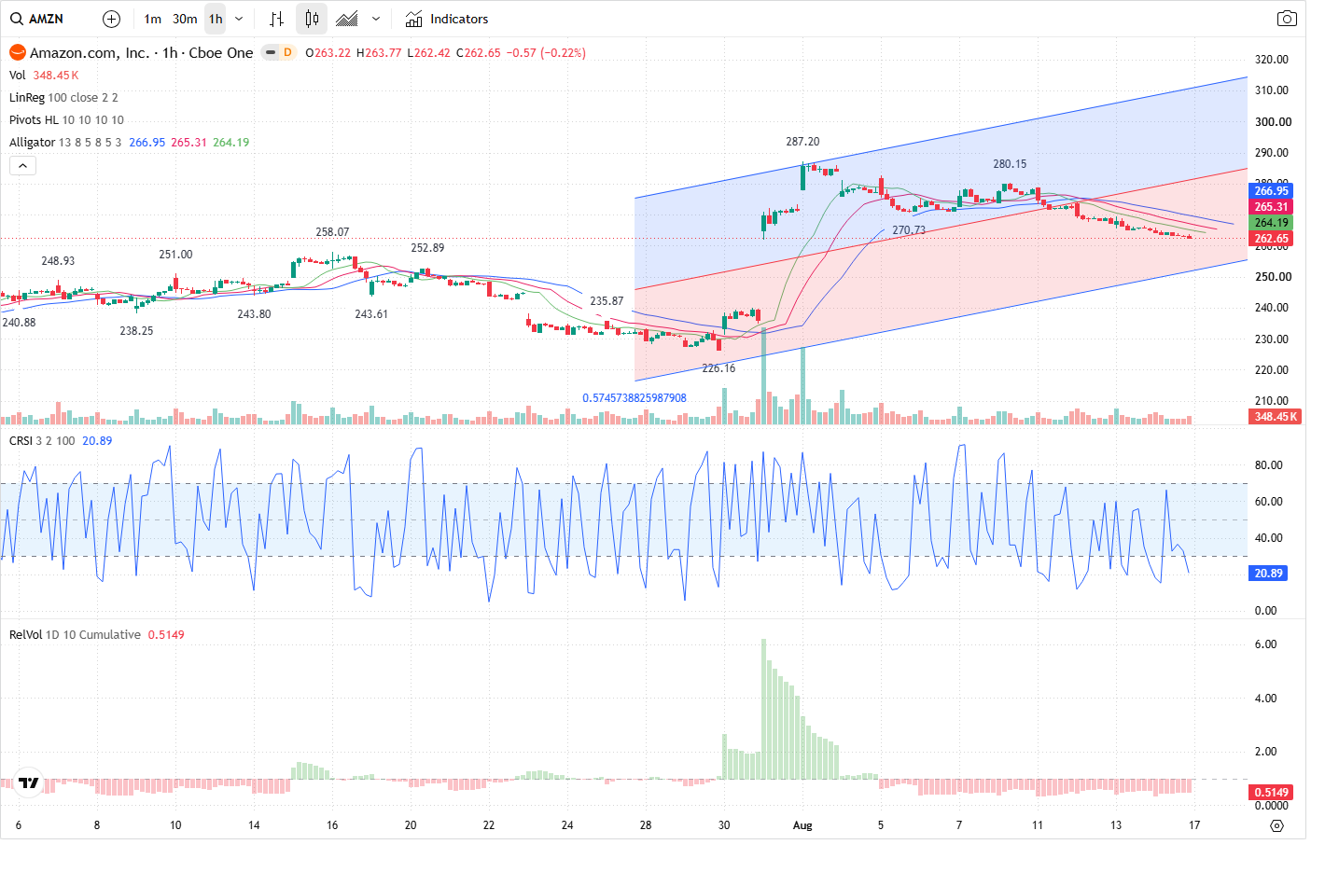Click the 0.5149 RelVol axis label

(1271, 793)
